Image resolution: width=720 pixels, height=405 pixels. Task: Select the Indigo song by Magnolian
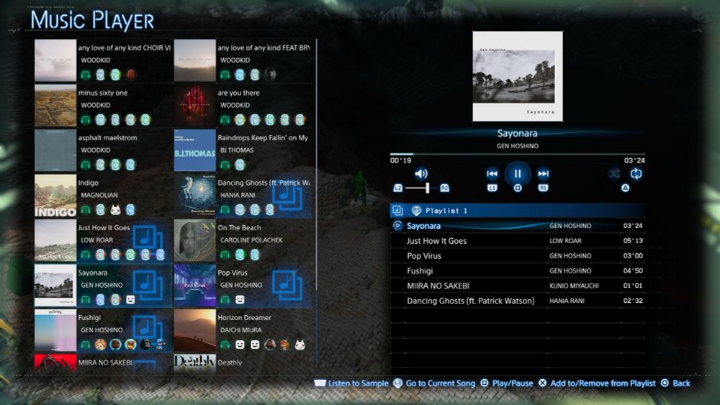click(103, 195)
